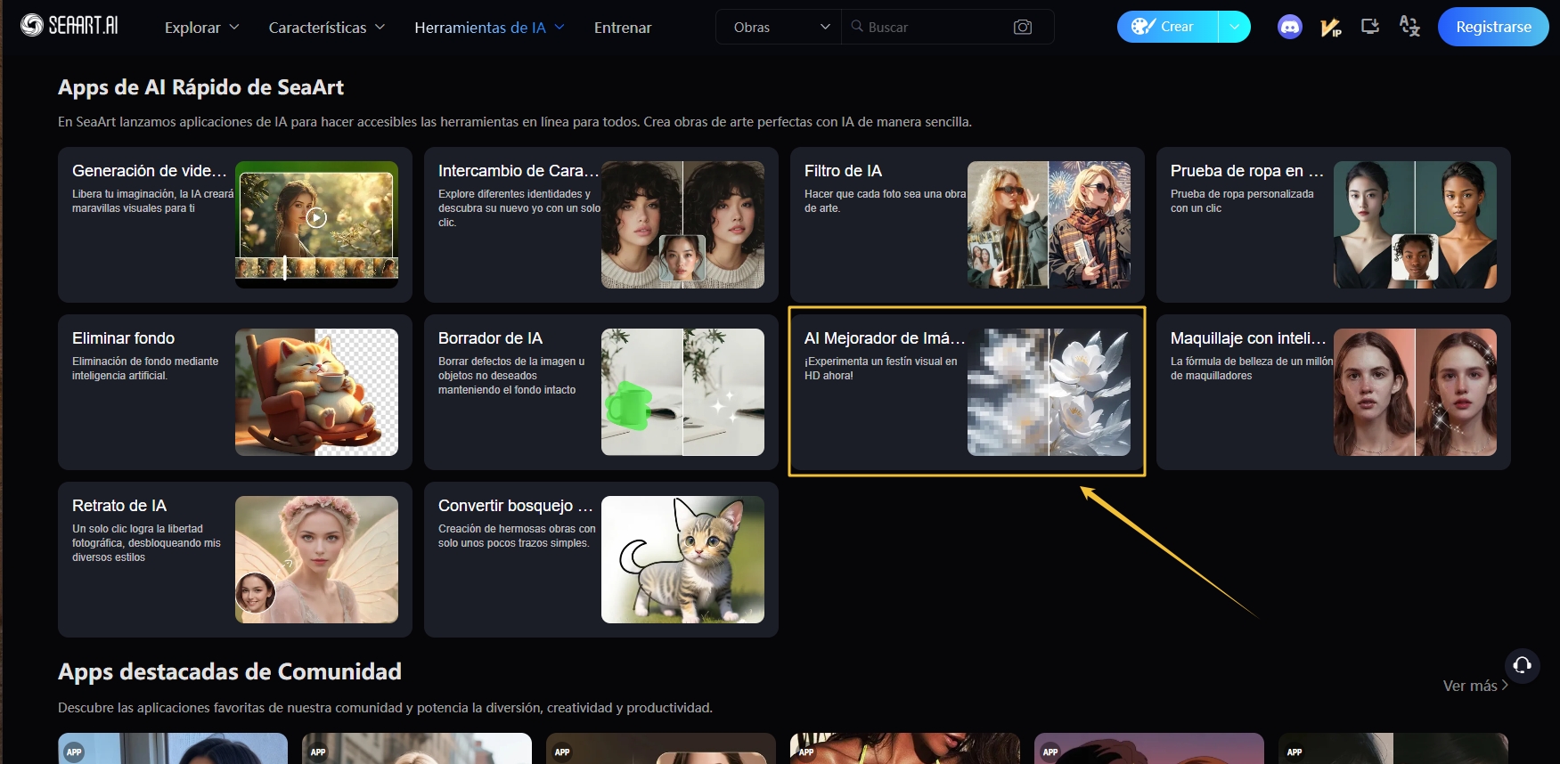Viewport: 1560px width, 764px height.
Task: Open the language translation icon
Action: pyautogui.click(x=1409, y=27)
